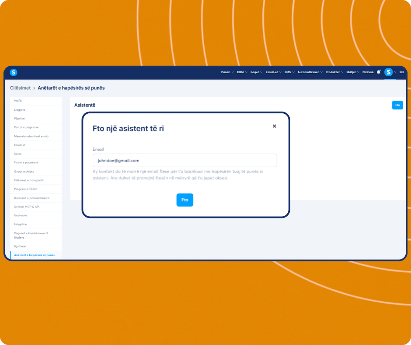Image resolution: width=411 pixels, height=345 pixels.
Task: Open Çelësat MCP & API section
Action: pyautogui.click(x=36, y=207)
